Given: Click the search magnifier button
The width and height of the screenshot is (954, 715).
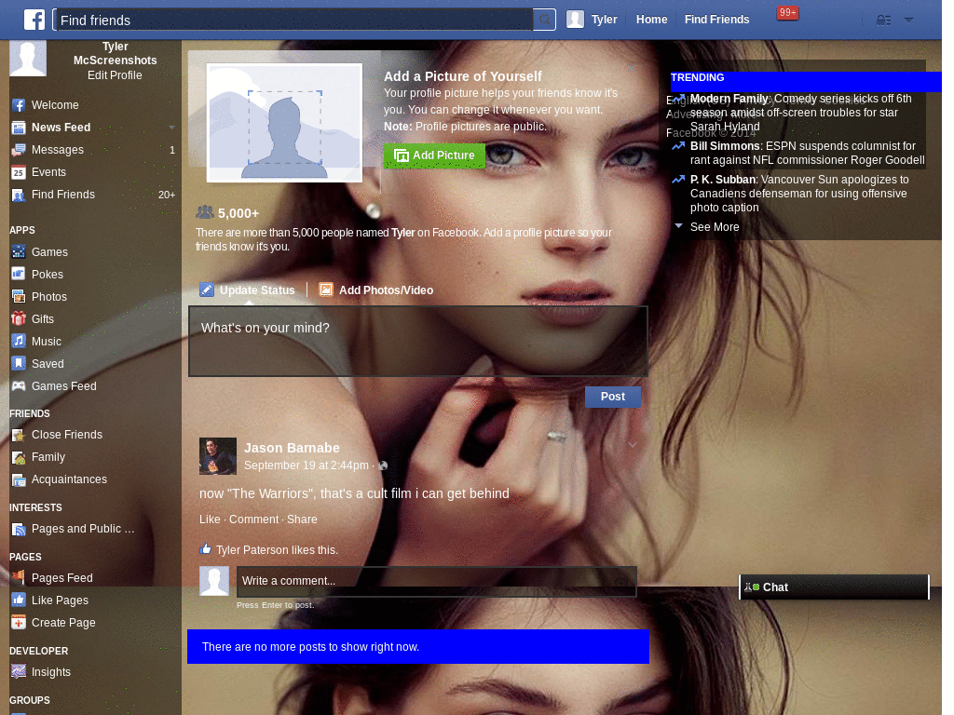Looking at the screenshot, I should (x=544, y=20).
